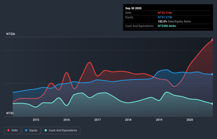The height and width of the screenshot is (139, 217).
Task: Click the Sep 30 2020 tooltip date
Action: [133, 8]
